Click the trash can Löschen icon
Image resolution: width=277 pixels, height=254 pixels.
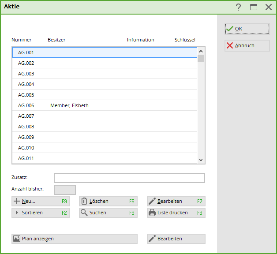tap(84, 202)
